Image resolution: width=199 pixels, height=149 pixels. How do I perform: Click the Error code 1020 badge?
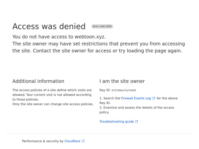[x=102, y=26]
